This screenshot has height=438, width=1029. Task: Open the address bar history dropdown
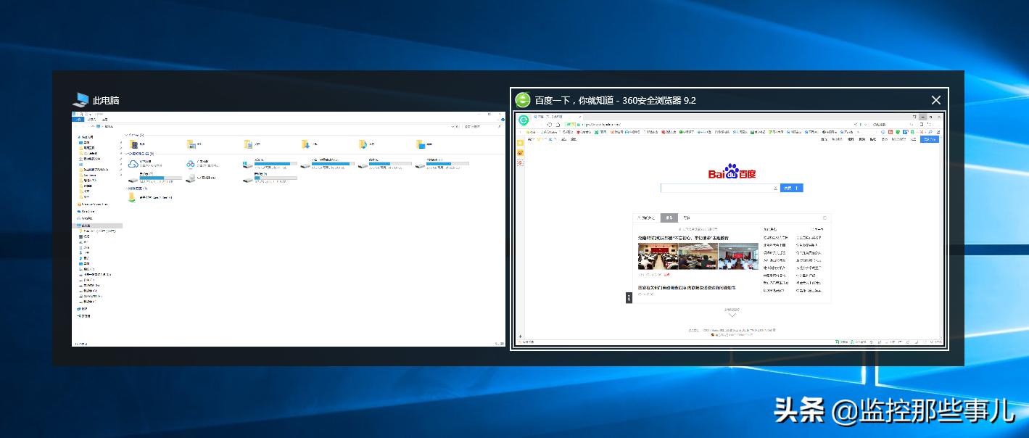point(866,124)
